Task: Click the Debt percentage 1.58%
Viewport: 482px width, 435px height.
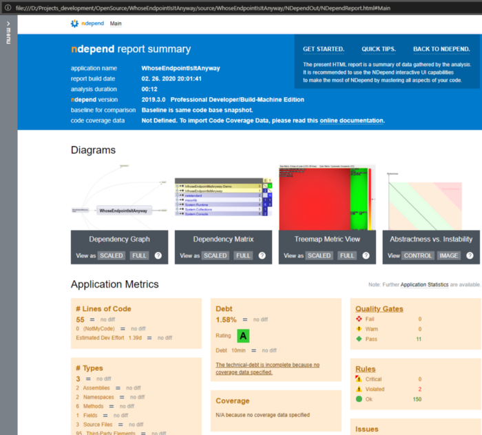Action: point(226,320)
